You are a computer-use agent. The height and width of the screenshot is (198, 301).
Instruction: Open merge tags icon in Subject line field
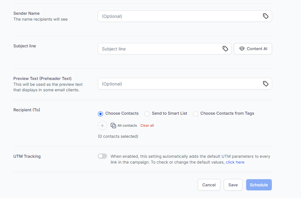click(225, 49)
